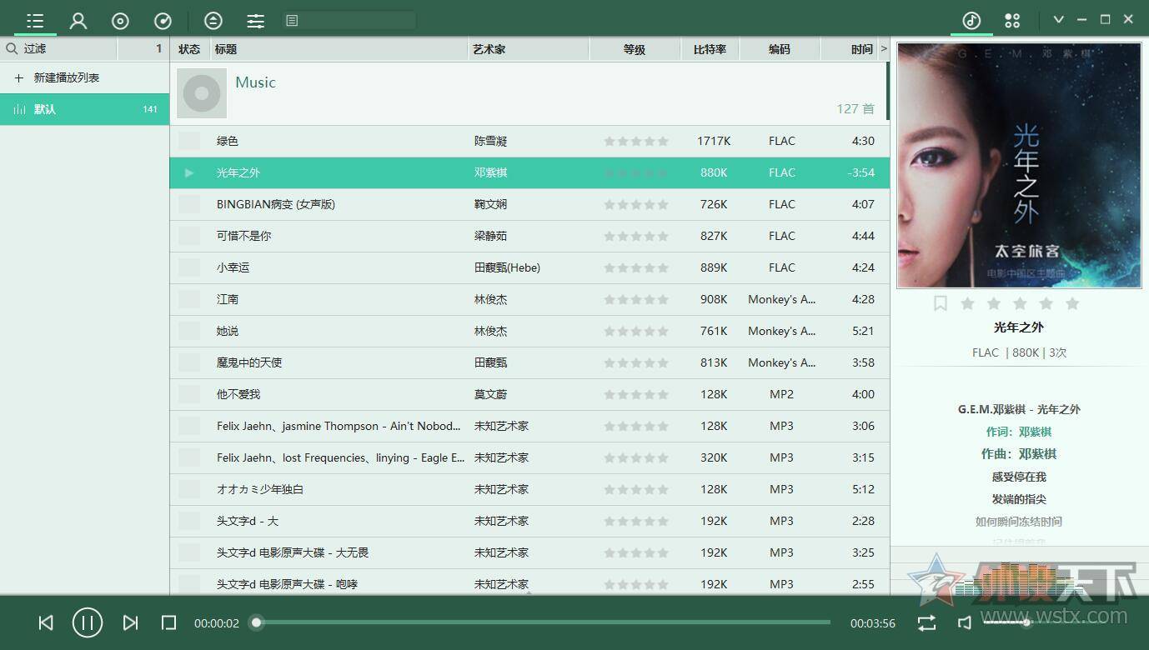
Task: Click the four-dot apps grid icon
Action: click(x=1012, y=20)
